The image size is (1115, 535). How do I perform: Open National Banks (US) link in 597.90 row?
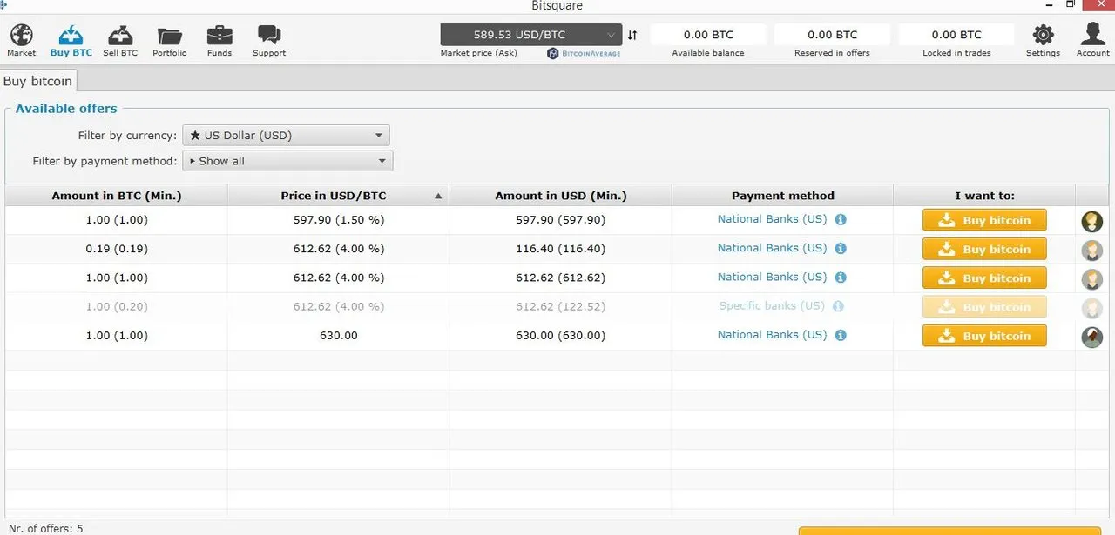click(x=772, y=219)
